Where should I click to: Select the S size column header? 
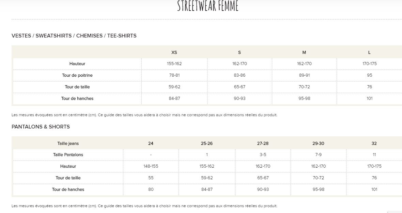click(239, 52)
